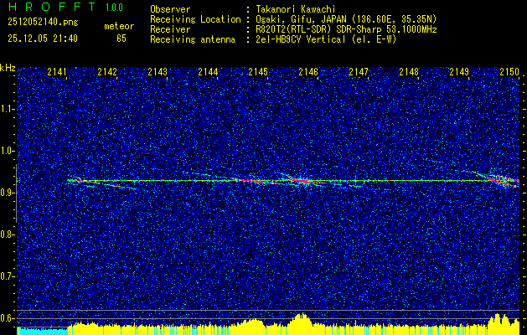Click time marker 2146
The width and height of the screenshot is (527, 335).
(x=308, y=71)
